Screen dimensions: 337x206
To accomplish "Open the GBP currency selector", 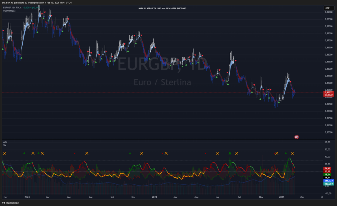I will tap(327, 8).
